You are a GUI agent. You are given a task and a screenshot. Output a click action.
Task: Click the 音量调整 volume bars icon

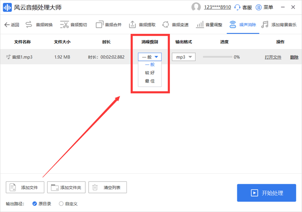coord(200,24)
